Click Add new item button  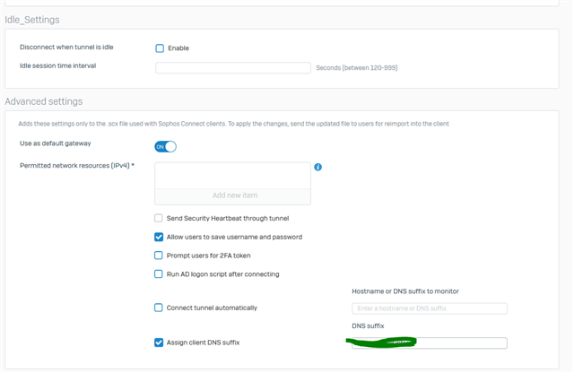click(232, 195)
